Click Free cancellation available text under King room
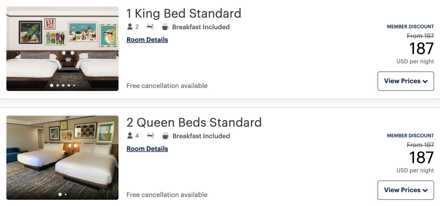The width and height of the screenshot is (440, 206). click(x=167, y=86)
